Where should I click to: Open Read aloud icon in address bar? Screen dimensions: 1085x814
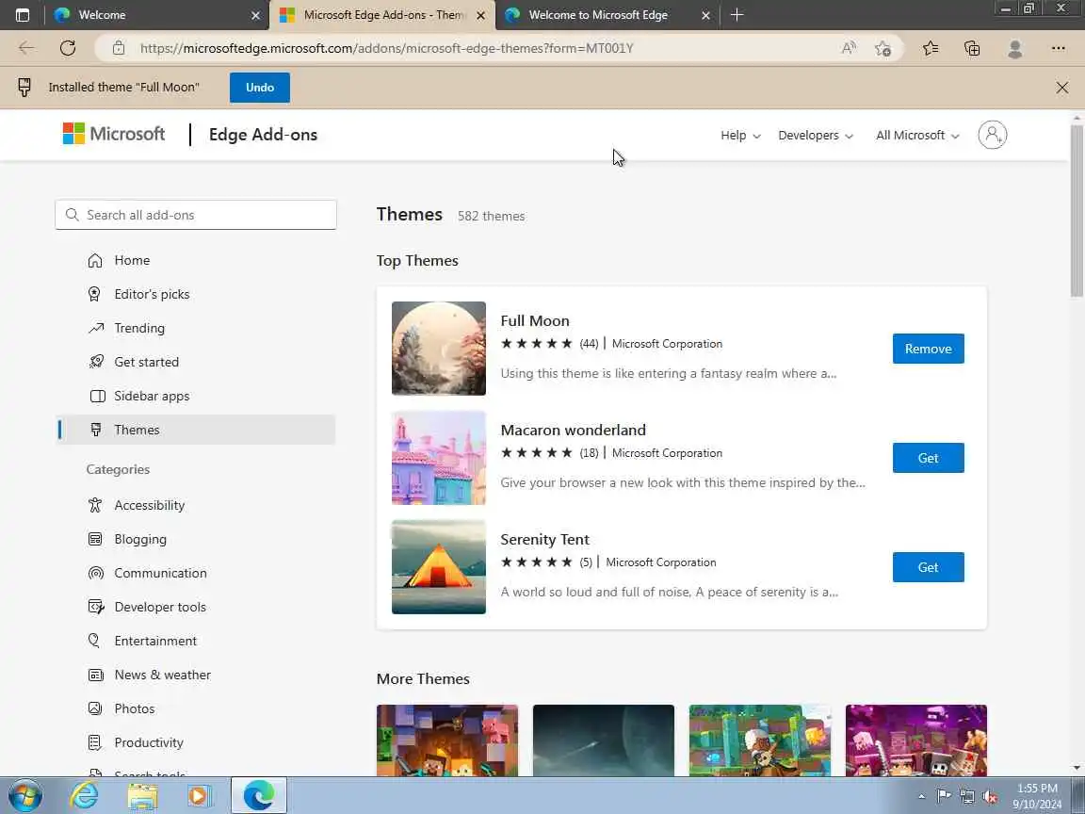click(x=849, y=48)
